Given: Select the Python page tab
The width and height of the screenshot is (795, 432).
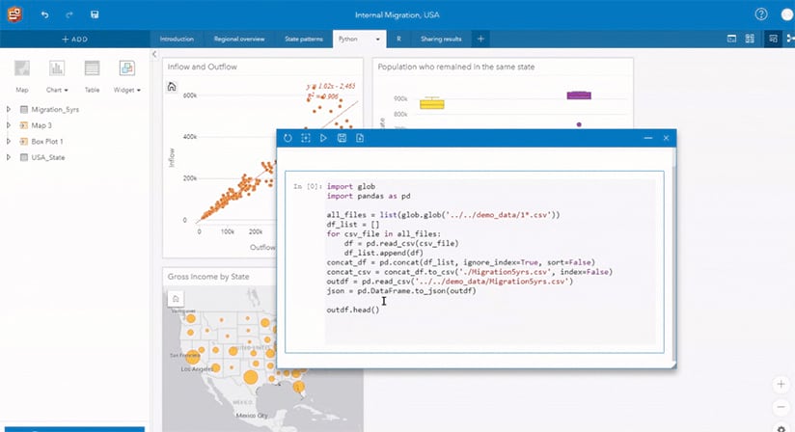Looking at the screenshot, I should click(x=347, y=39).
